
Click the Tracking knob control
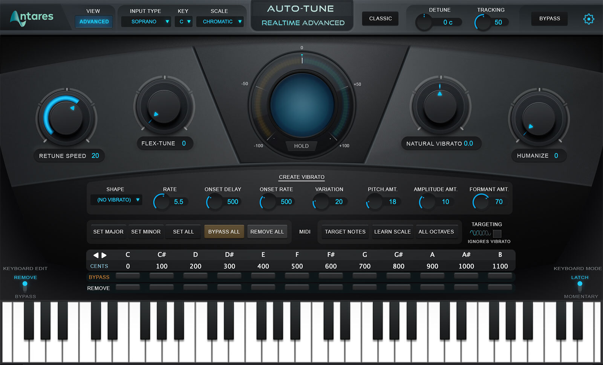(x=482, y=23)
